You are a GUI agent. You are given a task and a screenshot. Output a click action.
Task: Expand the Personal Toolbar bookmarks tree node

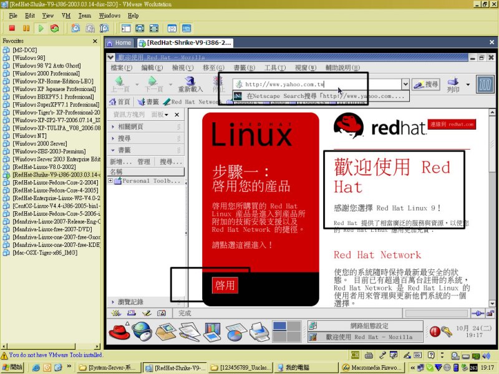(110, 181)
